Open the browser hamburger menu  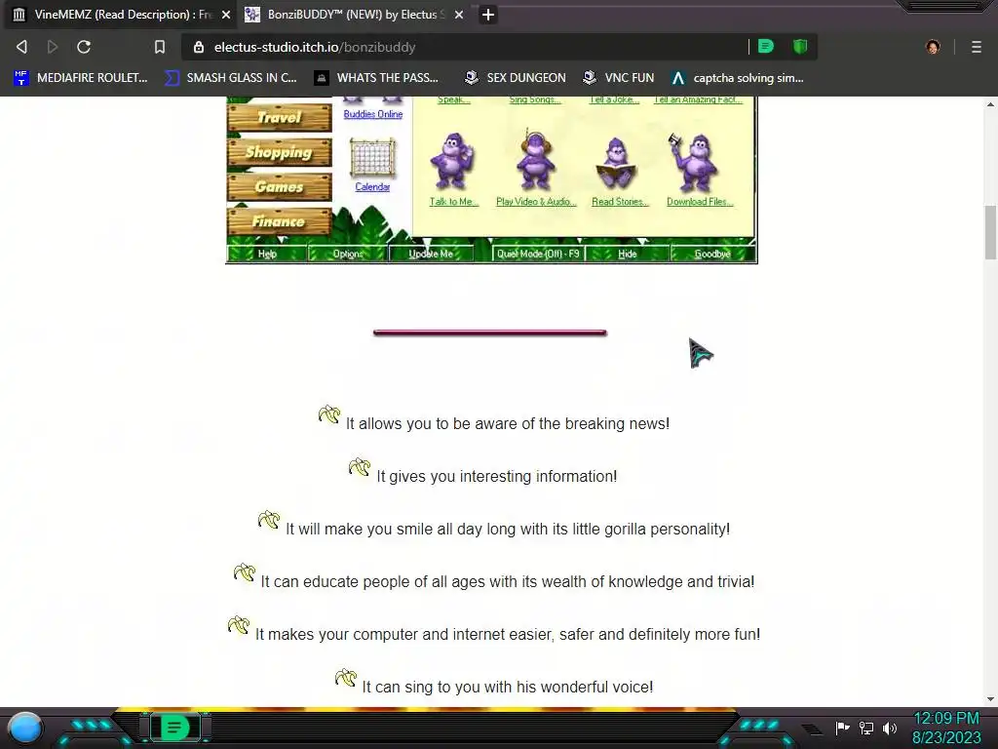[x=977, y=47]
